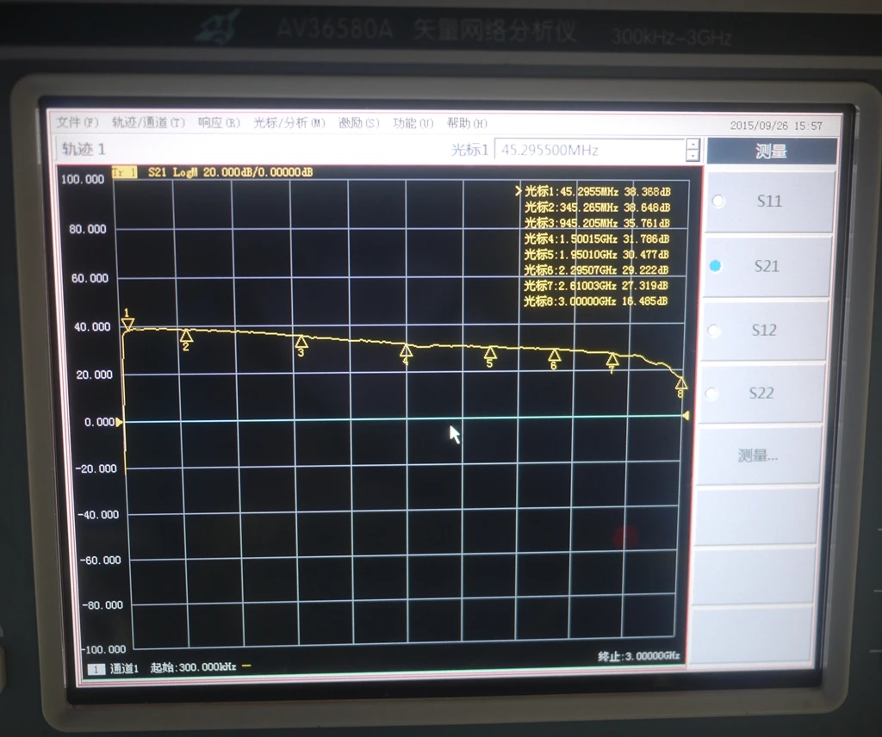
Task: Decrement the 光标1 value with down arrow
Action: (693, 156)
